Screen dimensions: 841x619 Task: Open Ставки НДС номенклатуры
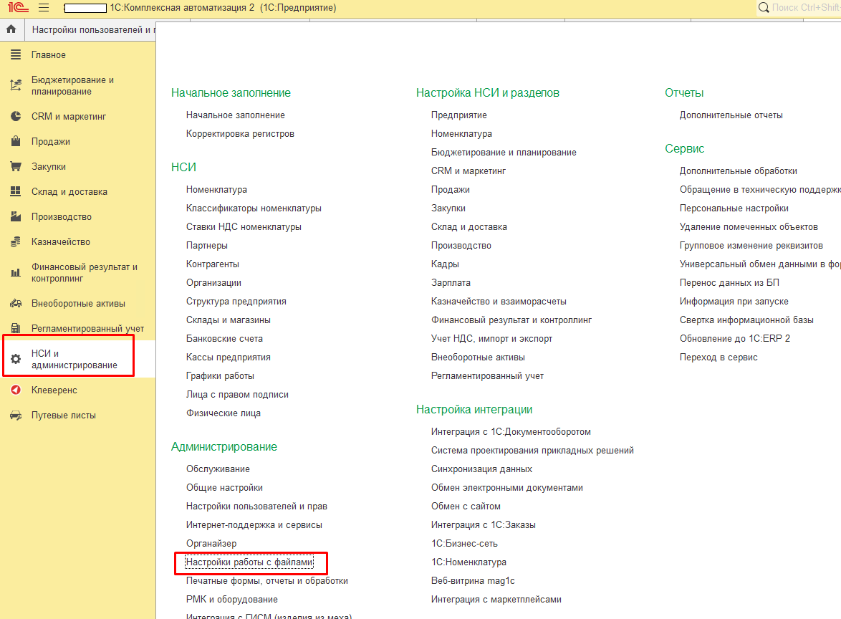[244, 227]
